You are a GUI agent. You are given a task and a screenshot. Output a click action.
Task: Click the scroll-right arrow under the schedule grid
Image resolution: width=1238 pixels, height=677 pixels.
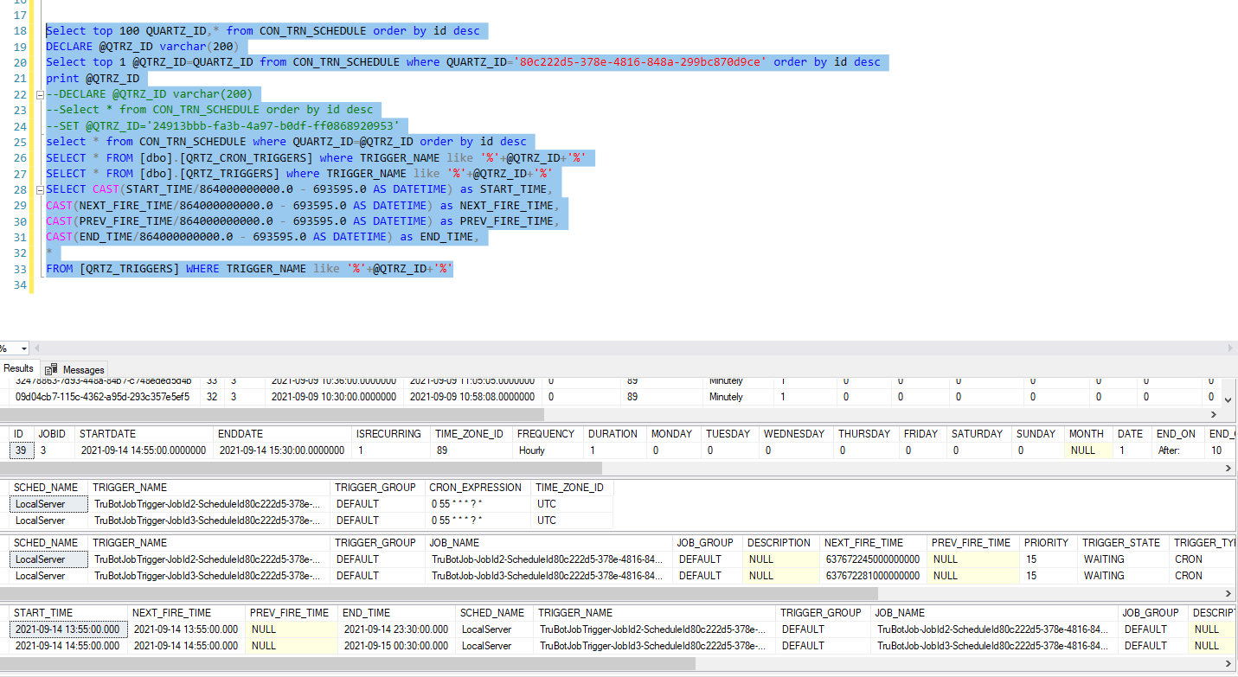click(x=1228, y=468)
